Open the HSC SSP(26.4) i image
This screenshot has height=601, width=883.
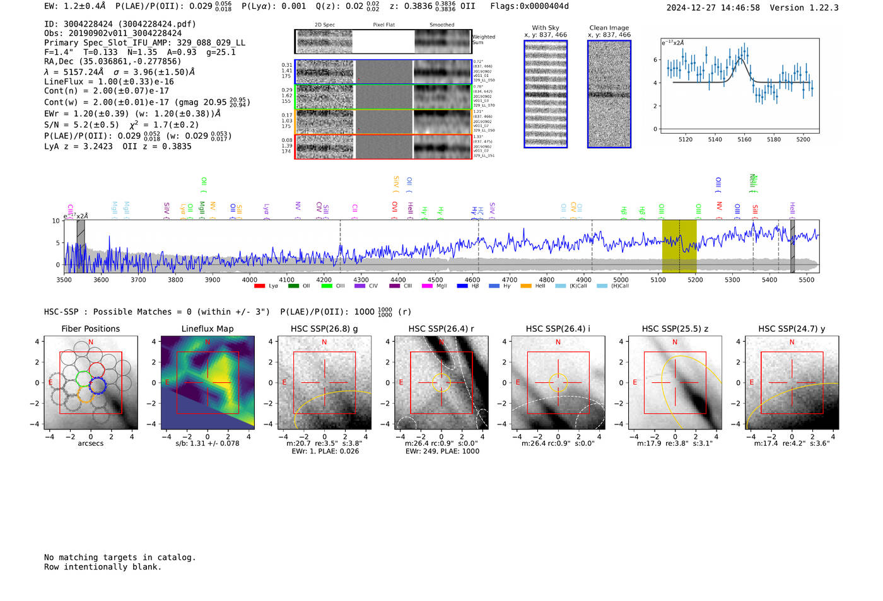[558, 383]
